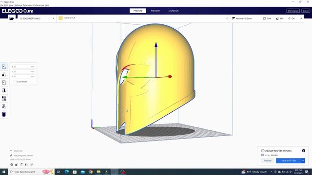Open the notifications action center icon
The height and width of the screenshot is (175, 312).
[x=307, y=172]
